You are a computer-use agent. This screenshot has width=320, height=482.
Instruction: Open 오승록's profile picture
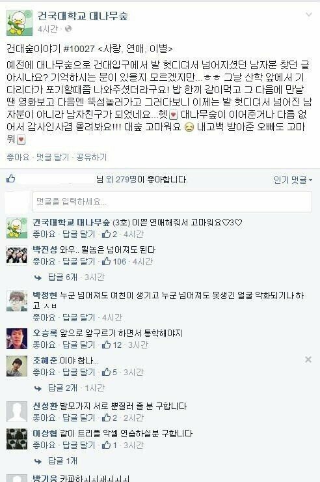pyautogui.click(x=17, y=339)
